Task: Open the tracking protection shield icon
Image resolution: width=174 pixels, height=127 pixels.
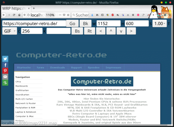Action: [x=25, y=15]
